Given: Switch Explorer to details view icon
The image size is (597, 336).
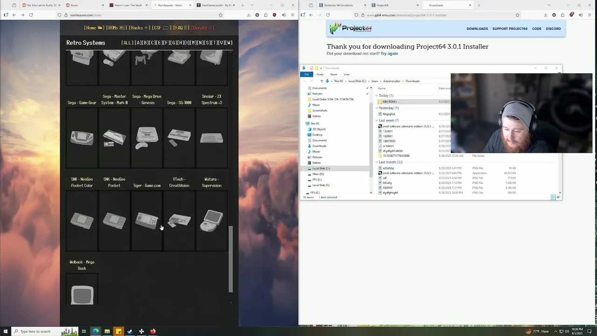Looking at the screenshot, I should (552, 197).
